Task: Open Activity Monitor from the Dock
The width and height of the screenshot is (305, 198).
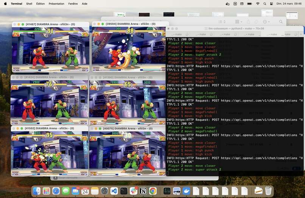Action: [x=167, y=191]
